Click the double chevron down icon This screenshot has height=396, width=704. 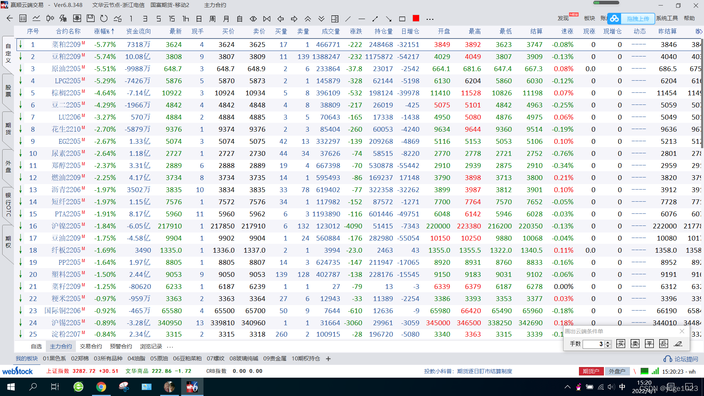[x=321, y=18]
